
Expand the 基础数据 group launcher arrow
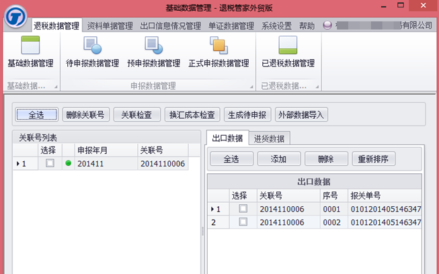[x=56, y=87]
